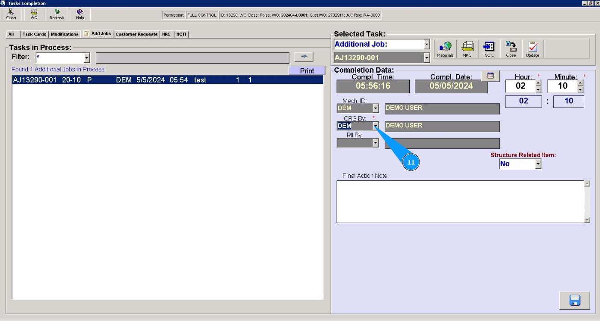This screenshot has height=321, width=600.
Task: Click the Compl. Time field 05:56:16
Action: pyautogui.click(x=373, y=86)
